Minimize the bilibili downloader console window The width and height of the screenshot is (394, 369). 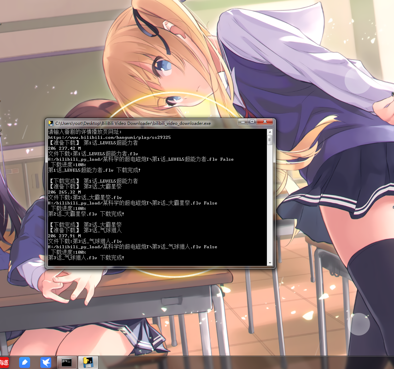tap(243, 122)
